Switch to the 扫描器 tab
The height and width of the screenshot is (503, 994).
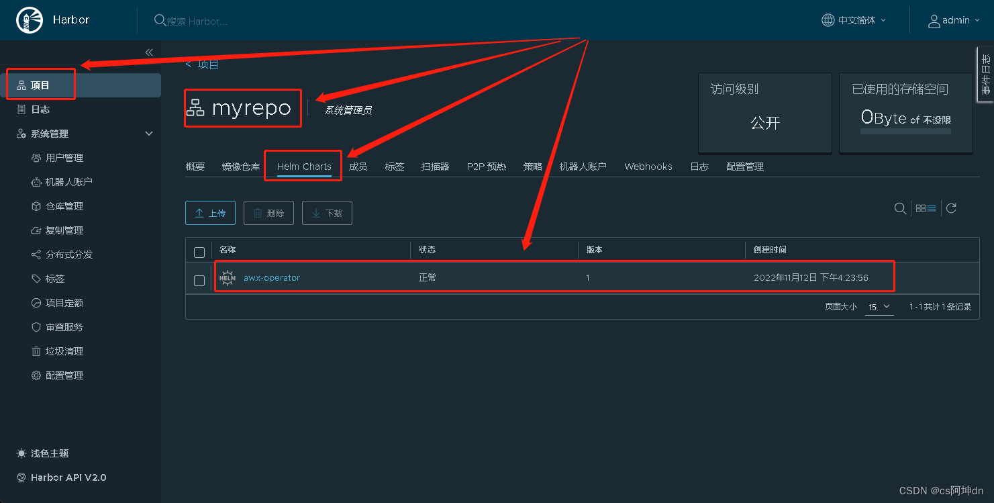tap(436, 167)
